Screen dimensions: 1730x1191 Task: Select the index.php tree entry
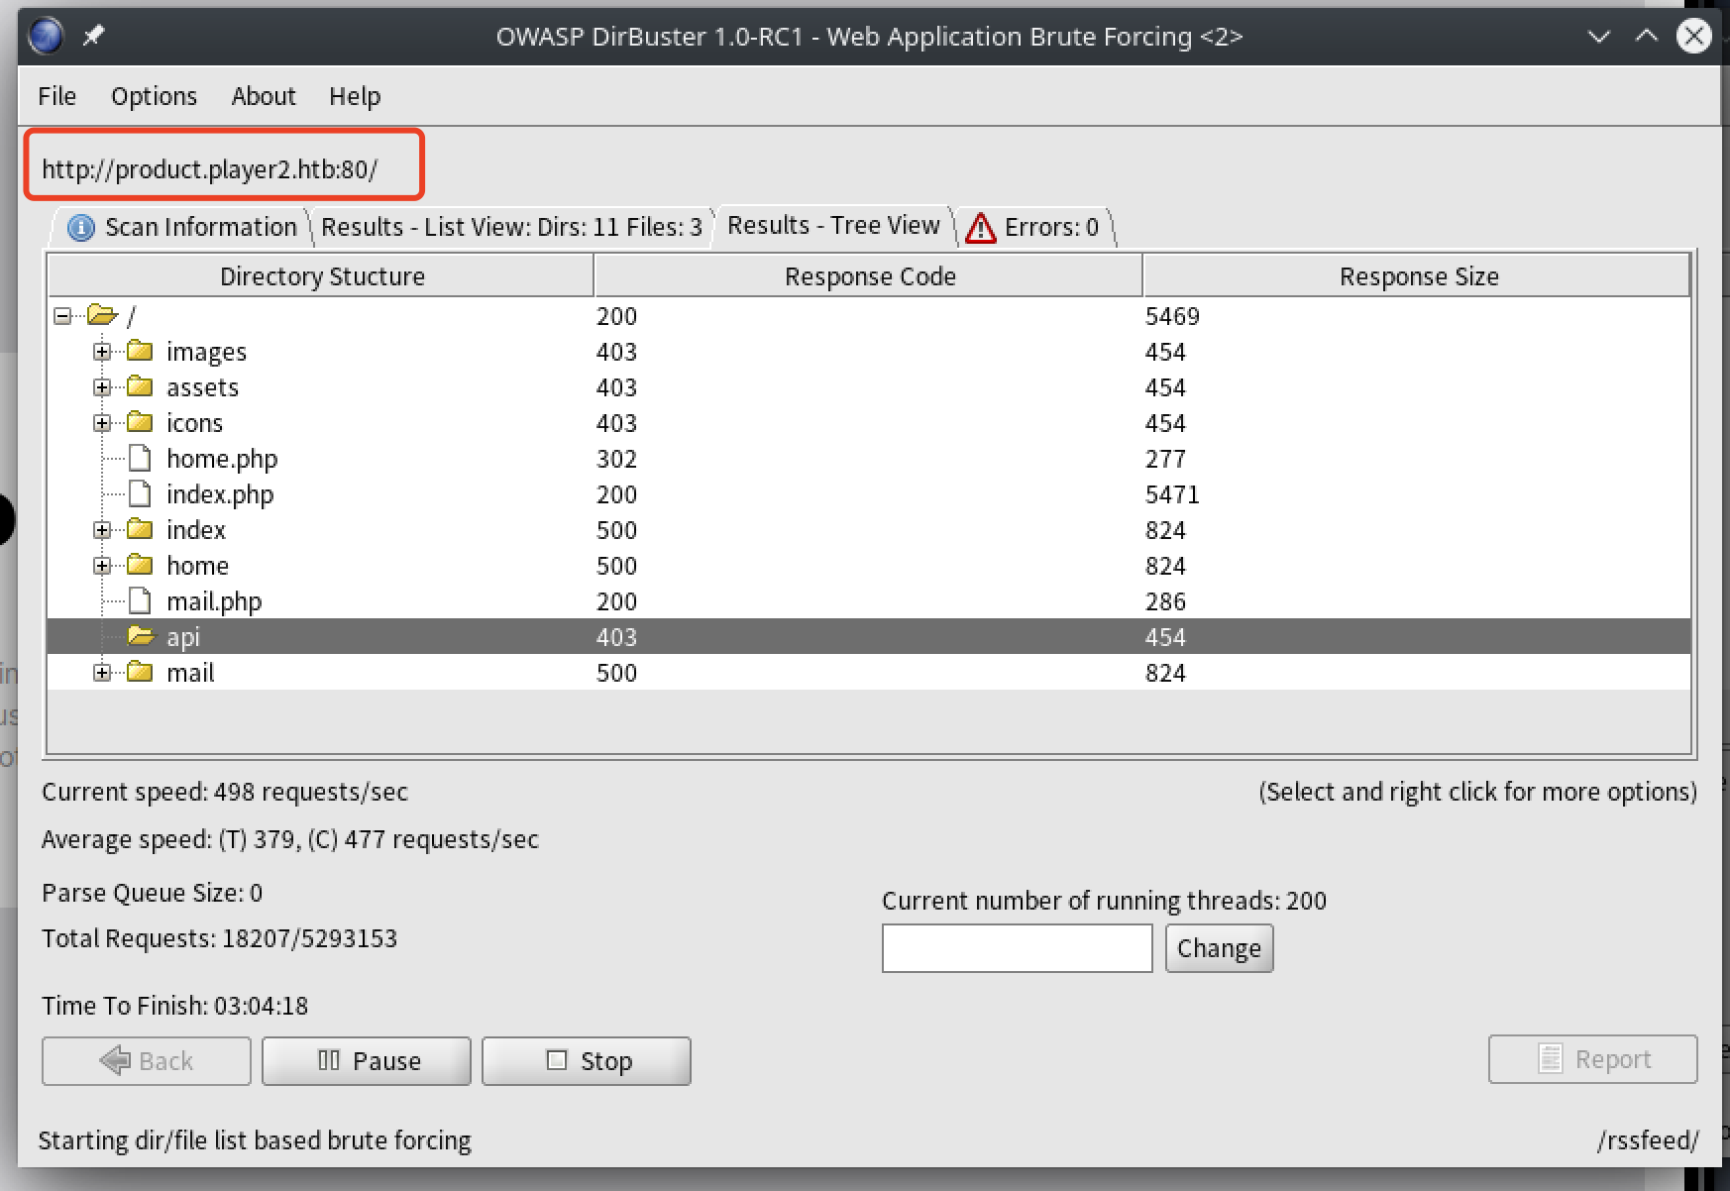220,494
